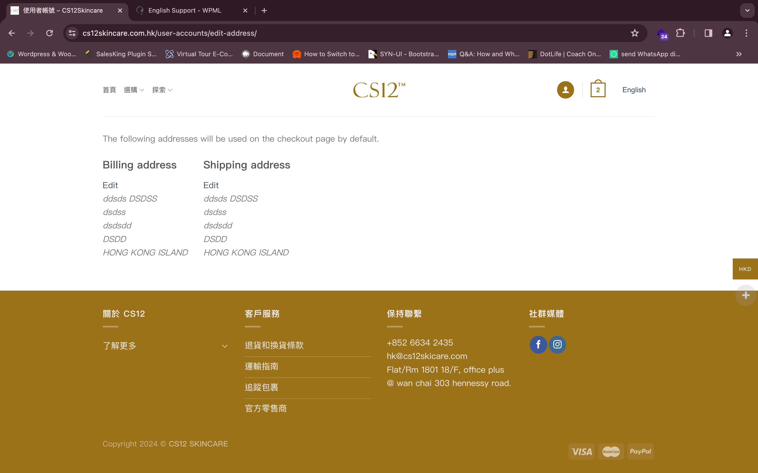Expand the 選購 menu dropdown

[134, 90]
